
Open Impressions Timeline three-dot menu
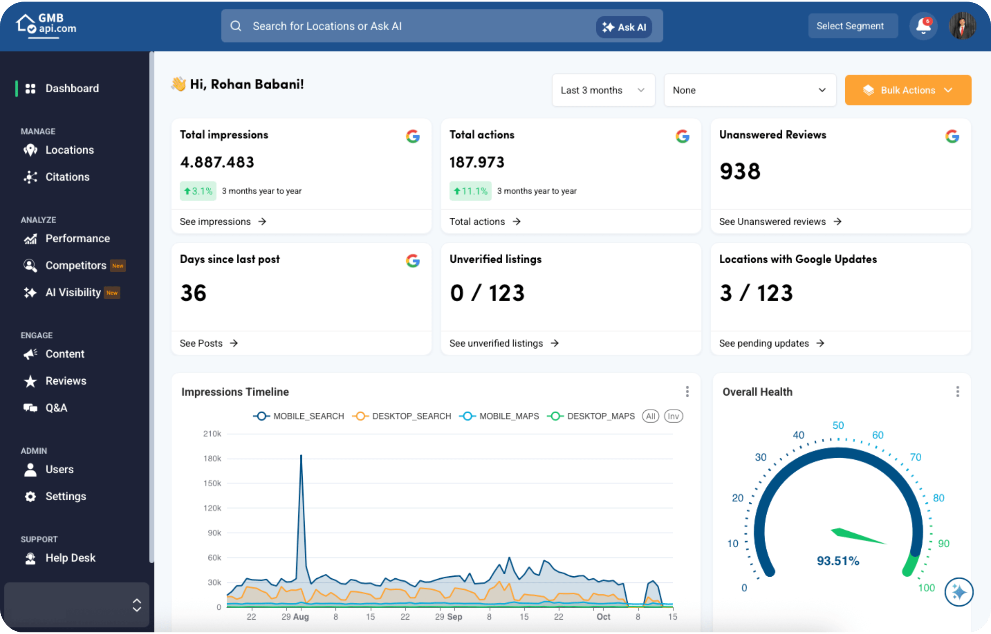point(687,392)
